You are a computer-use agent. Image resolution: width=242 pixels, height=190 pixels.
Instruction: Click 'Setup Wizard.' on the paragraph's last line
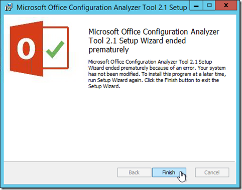point(104,86)
